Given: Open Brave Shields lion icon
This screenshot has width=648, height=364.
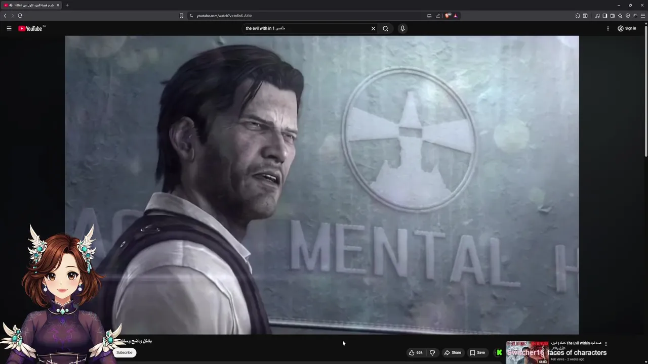Looking at the screenshot, I should pos(448,16).
